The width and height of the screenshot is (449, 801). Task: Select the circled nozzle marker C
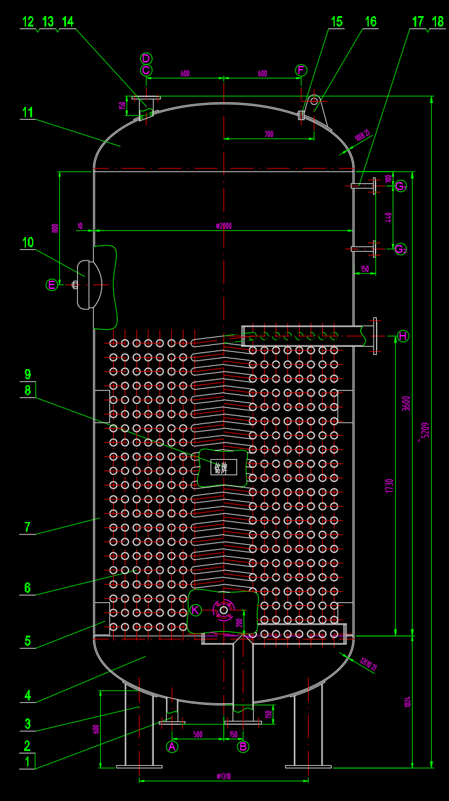click(146, 70)
